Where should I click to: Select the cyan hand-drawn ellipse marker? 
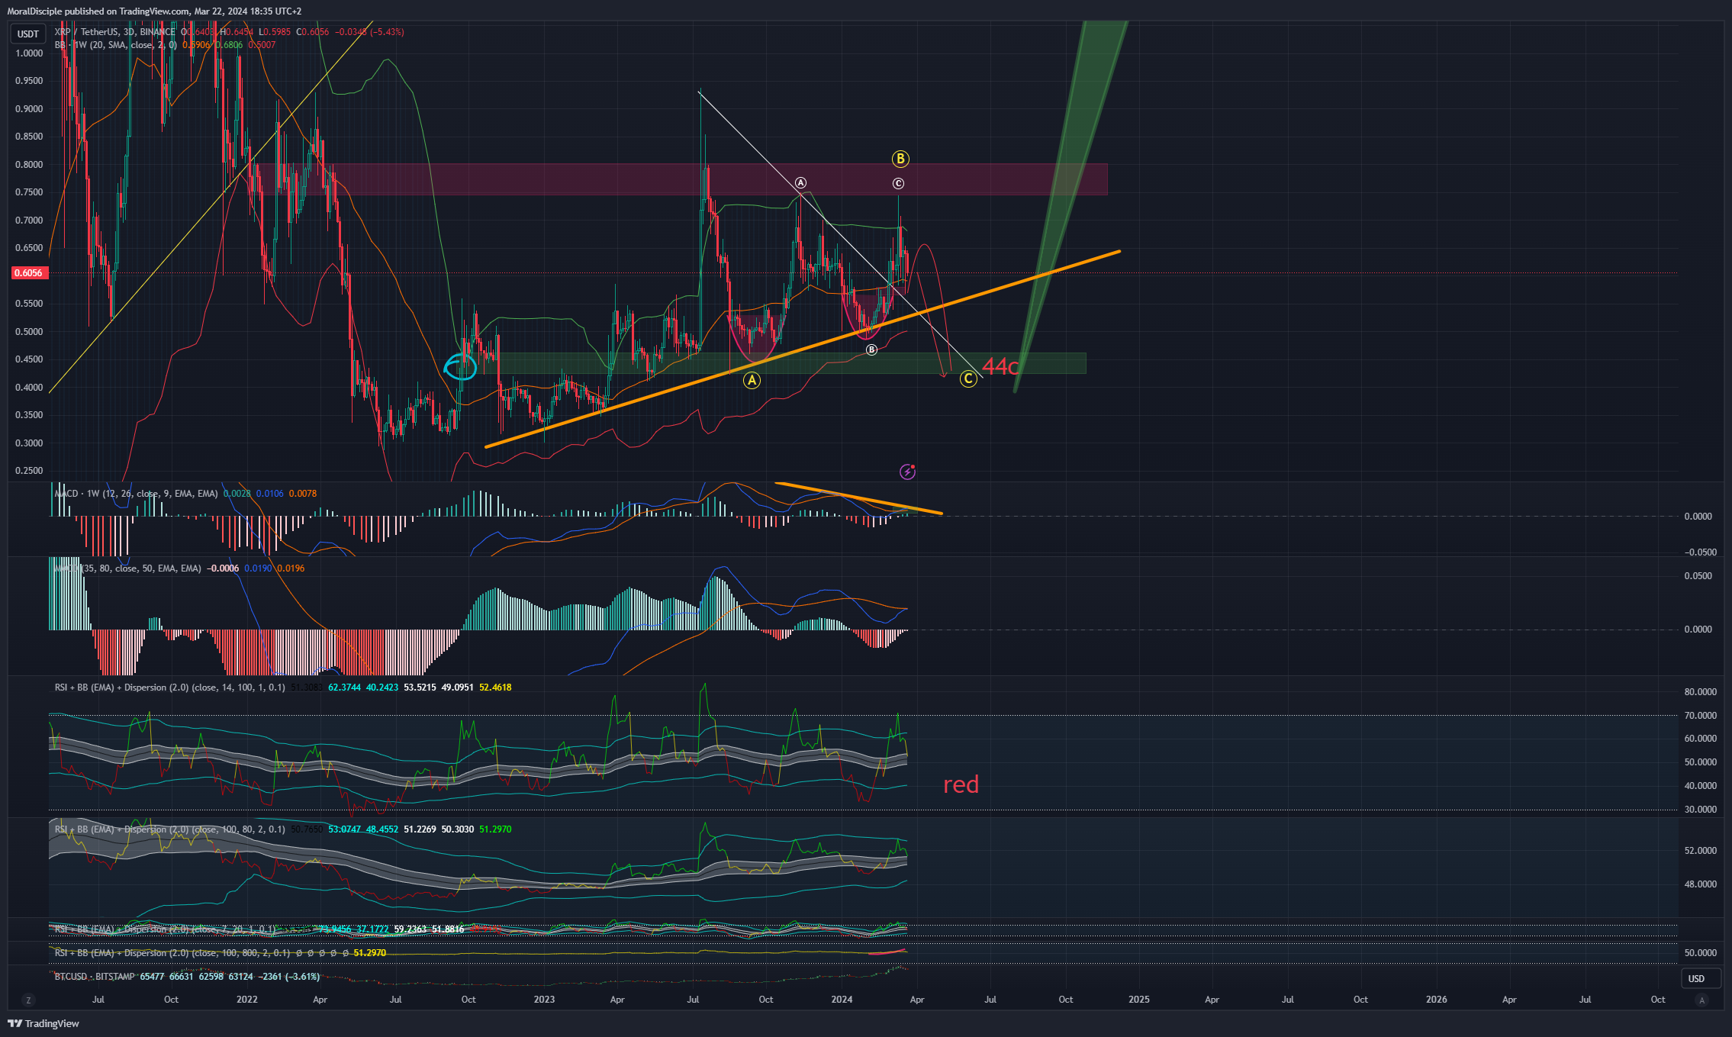point(461,367)
